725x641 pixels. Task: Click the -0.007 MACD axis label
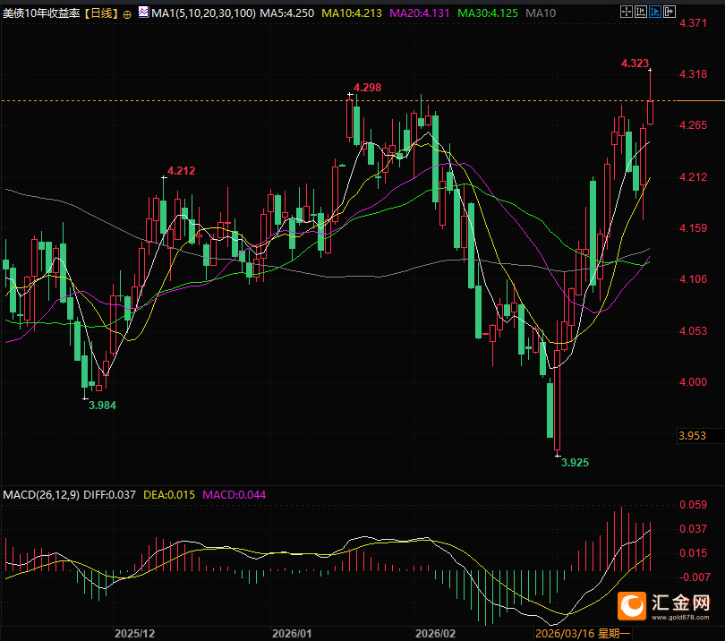tap(695, 577)
